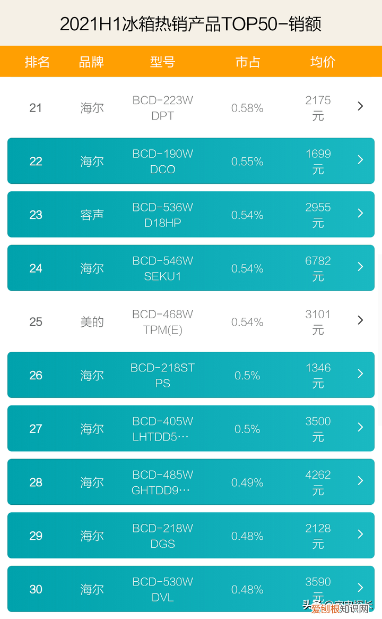Expand the BCD-546W SEKU1 row arrow
Screen dimensions: 382x619
tap(360, 267)
